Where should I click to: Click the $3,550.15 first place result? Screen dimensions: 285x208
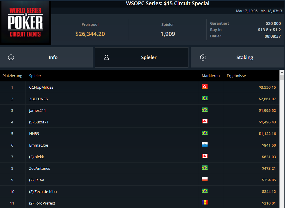(x=267, y=87)
